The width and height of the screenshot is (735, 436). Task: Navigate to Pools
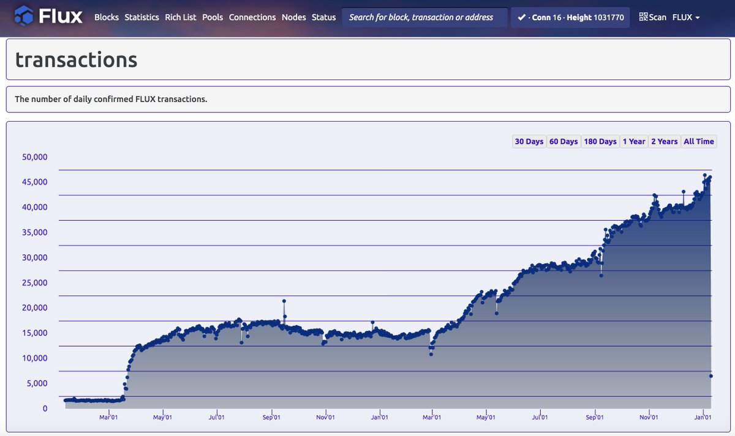pyautogui.click(x=213, y=17)
